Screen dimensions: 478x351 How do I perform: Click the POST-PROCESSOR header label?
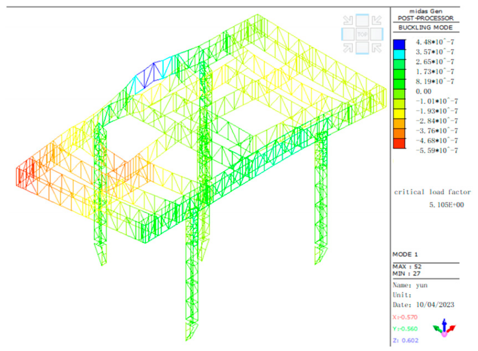pos(425,18)
